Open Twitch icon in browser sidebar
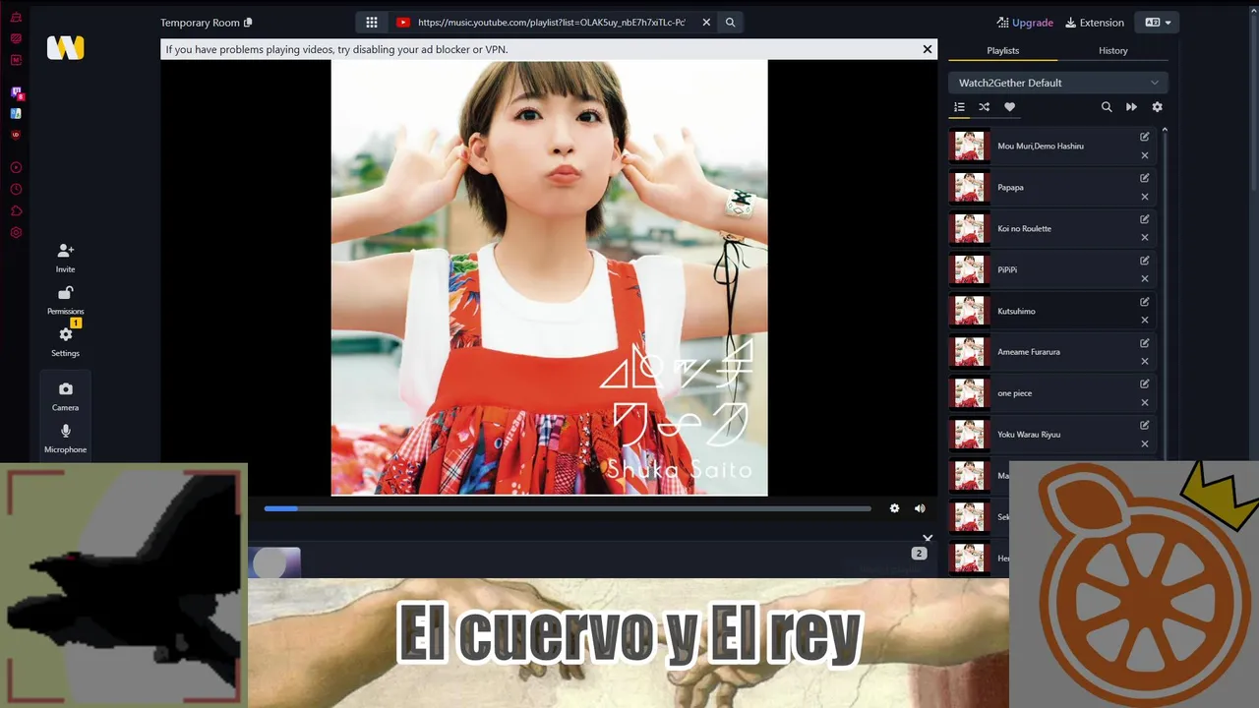The image size is (1259, 708). (x=16, y=92)
